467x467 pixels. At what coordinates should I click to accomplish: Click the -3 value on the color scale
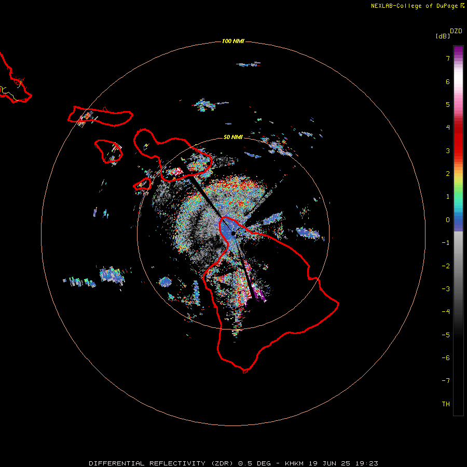tap(446, 289)
